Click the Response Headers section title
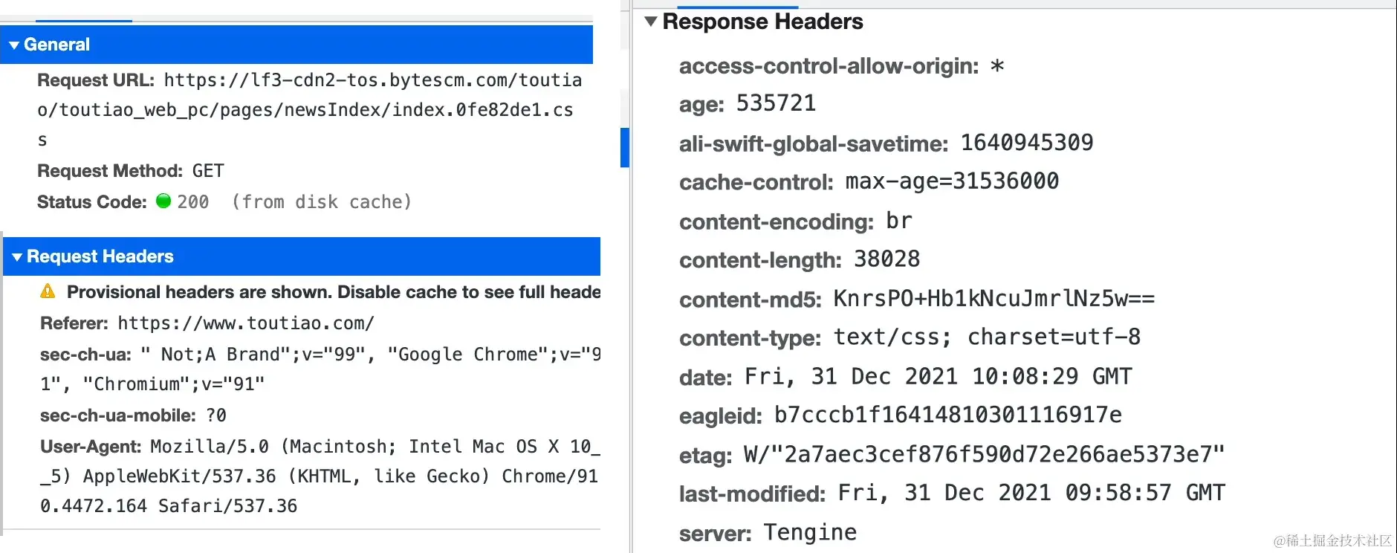1397x553 pixels. pos(762,22)
